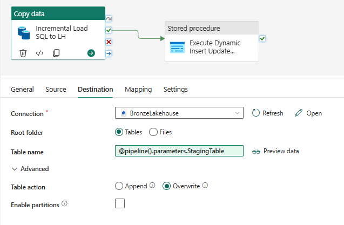Click the Copy data database icon
The height and width of the screenshot is (225, 344).
click(x=24, y=33)
